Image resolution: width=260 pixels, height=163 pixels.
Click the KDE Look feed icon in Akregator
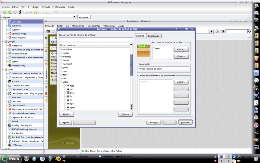[x=10, y=26]
